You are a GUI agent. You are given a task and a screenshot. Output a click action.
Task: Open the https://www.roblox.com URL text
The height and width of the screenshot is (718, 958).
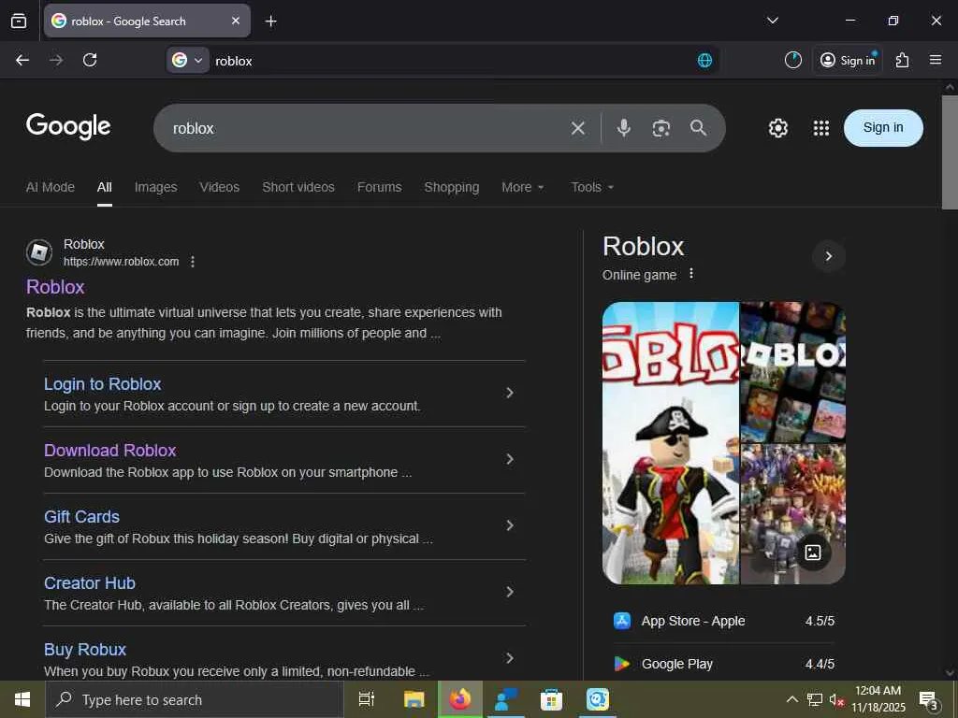click(x=121, y=262)
